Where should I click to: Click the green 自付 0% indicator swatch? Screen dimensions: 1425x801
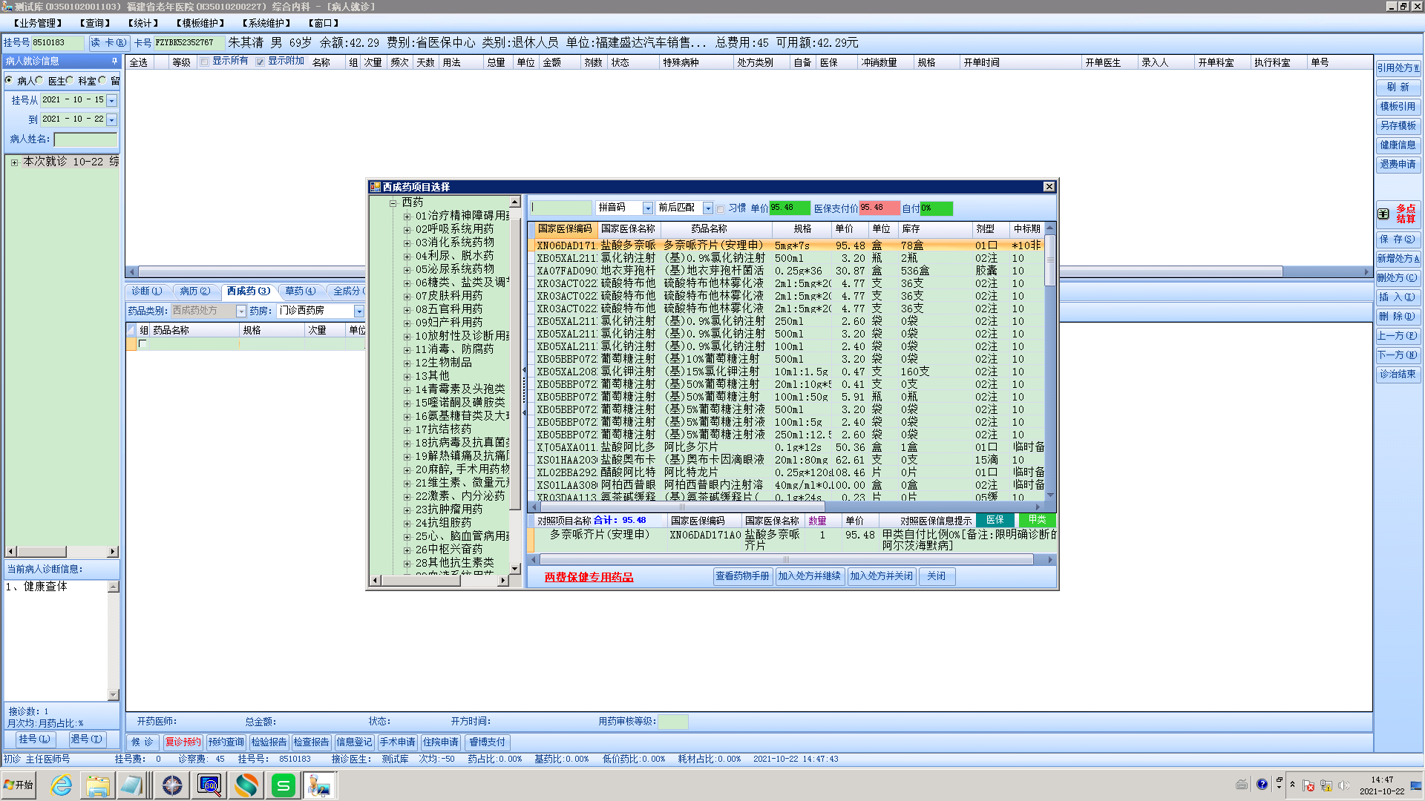click(x=936, y=208)
